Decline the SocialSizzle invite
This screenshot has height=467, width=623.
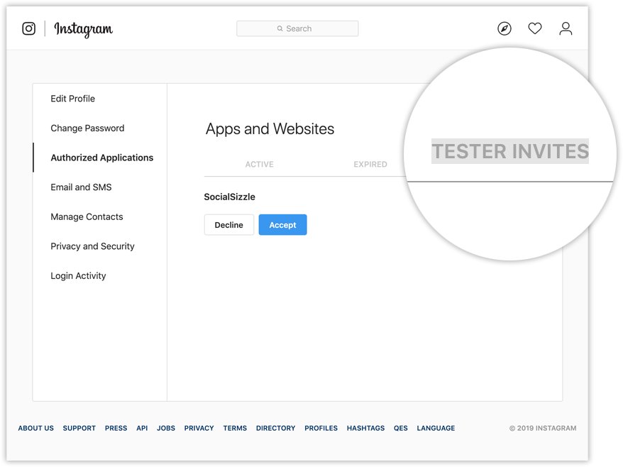pos(229,224)
